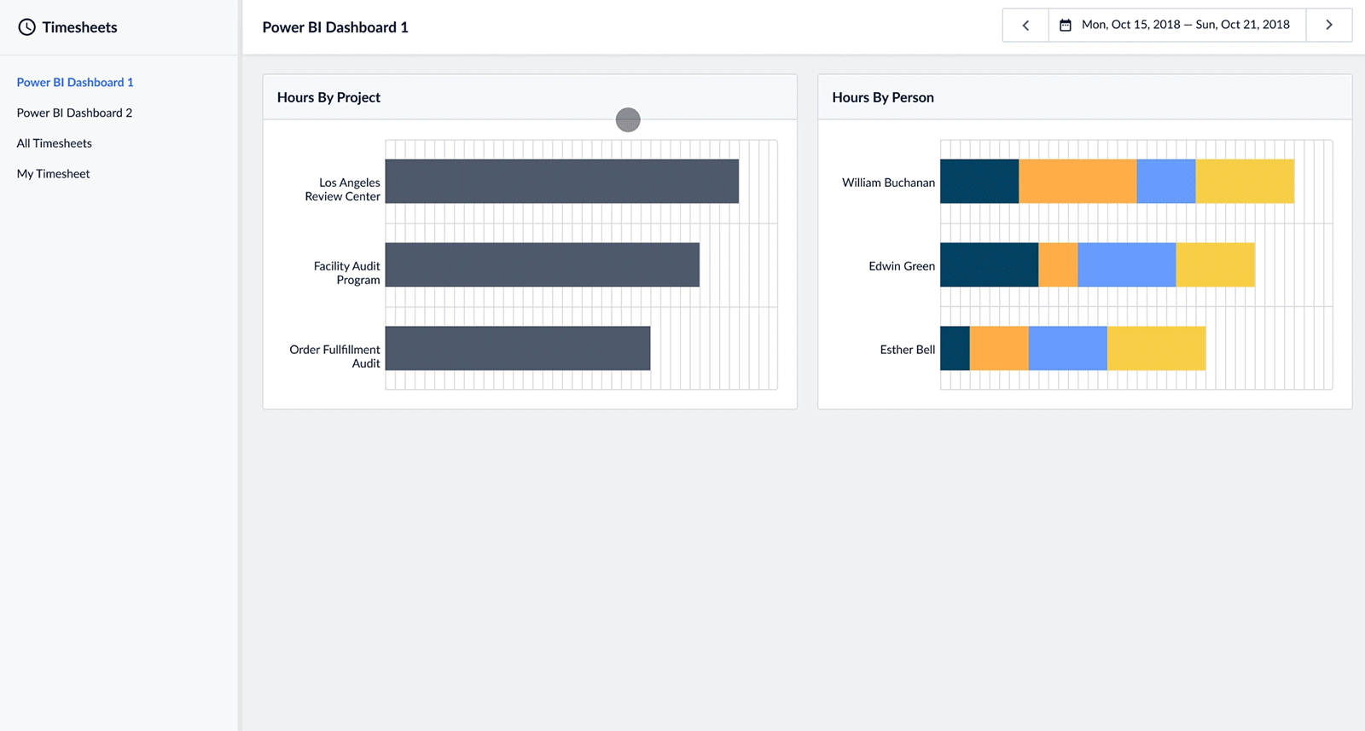Select Power BI Dashboard 1 in sidebar
Viewport: 1365px width, 731px height.
coord(75,83)
